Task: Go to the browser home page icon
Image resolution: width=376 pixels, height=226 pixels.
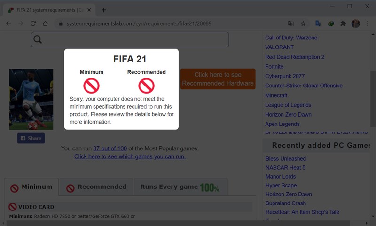Action: (45, 23)
